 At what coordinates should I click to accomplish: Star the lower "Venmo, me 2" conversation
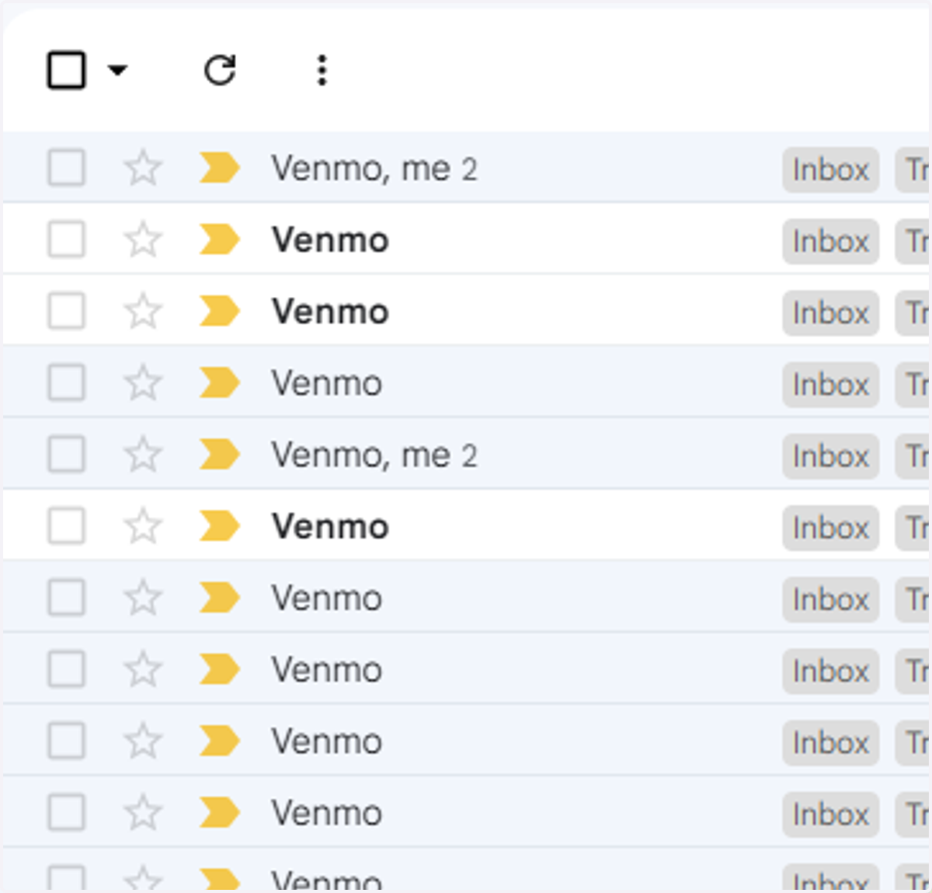(x=143, y=454)
